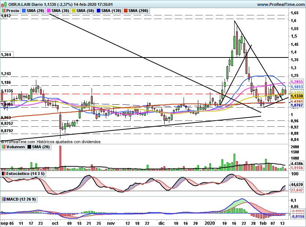Click the dic date axis label

coord(162,223)
